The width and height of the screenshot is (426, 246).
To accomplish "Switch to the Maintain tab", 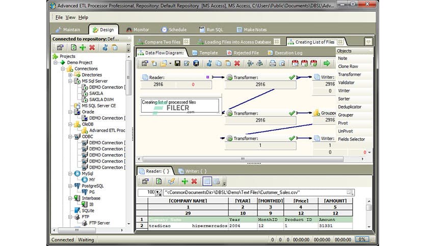I will (68, 29).
